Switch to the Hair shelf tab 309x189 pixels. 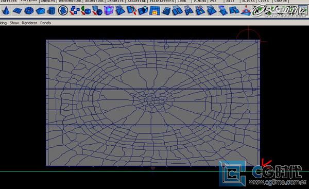point(231,1)
